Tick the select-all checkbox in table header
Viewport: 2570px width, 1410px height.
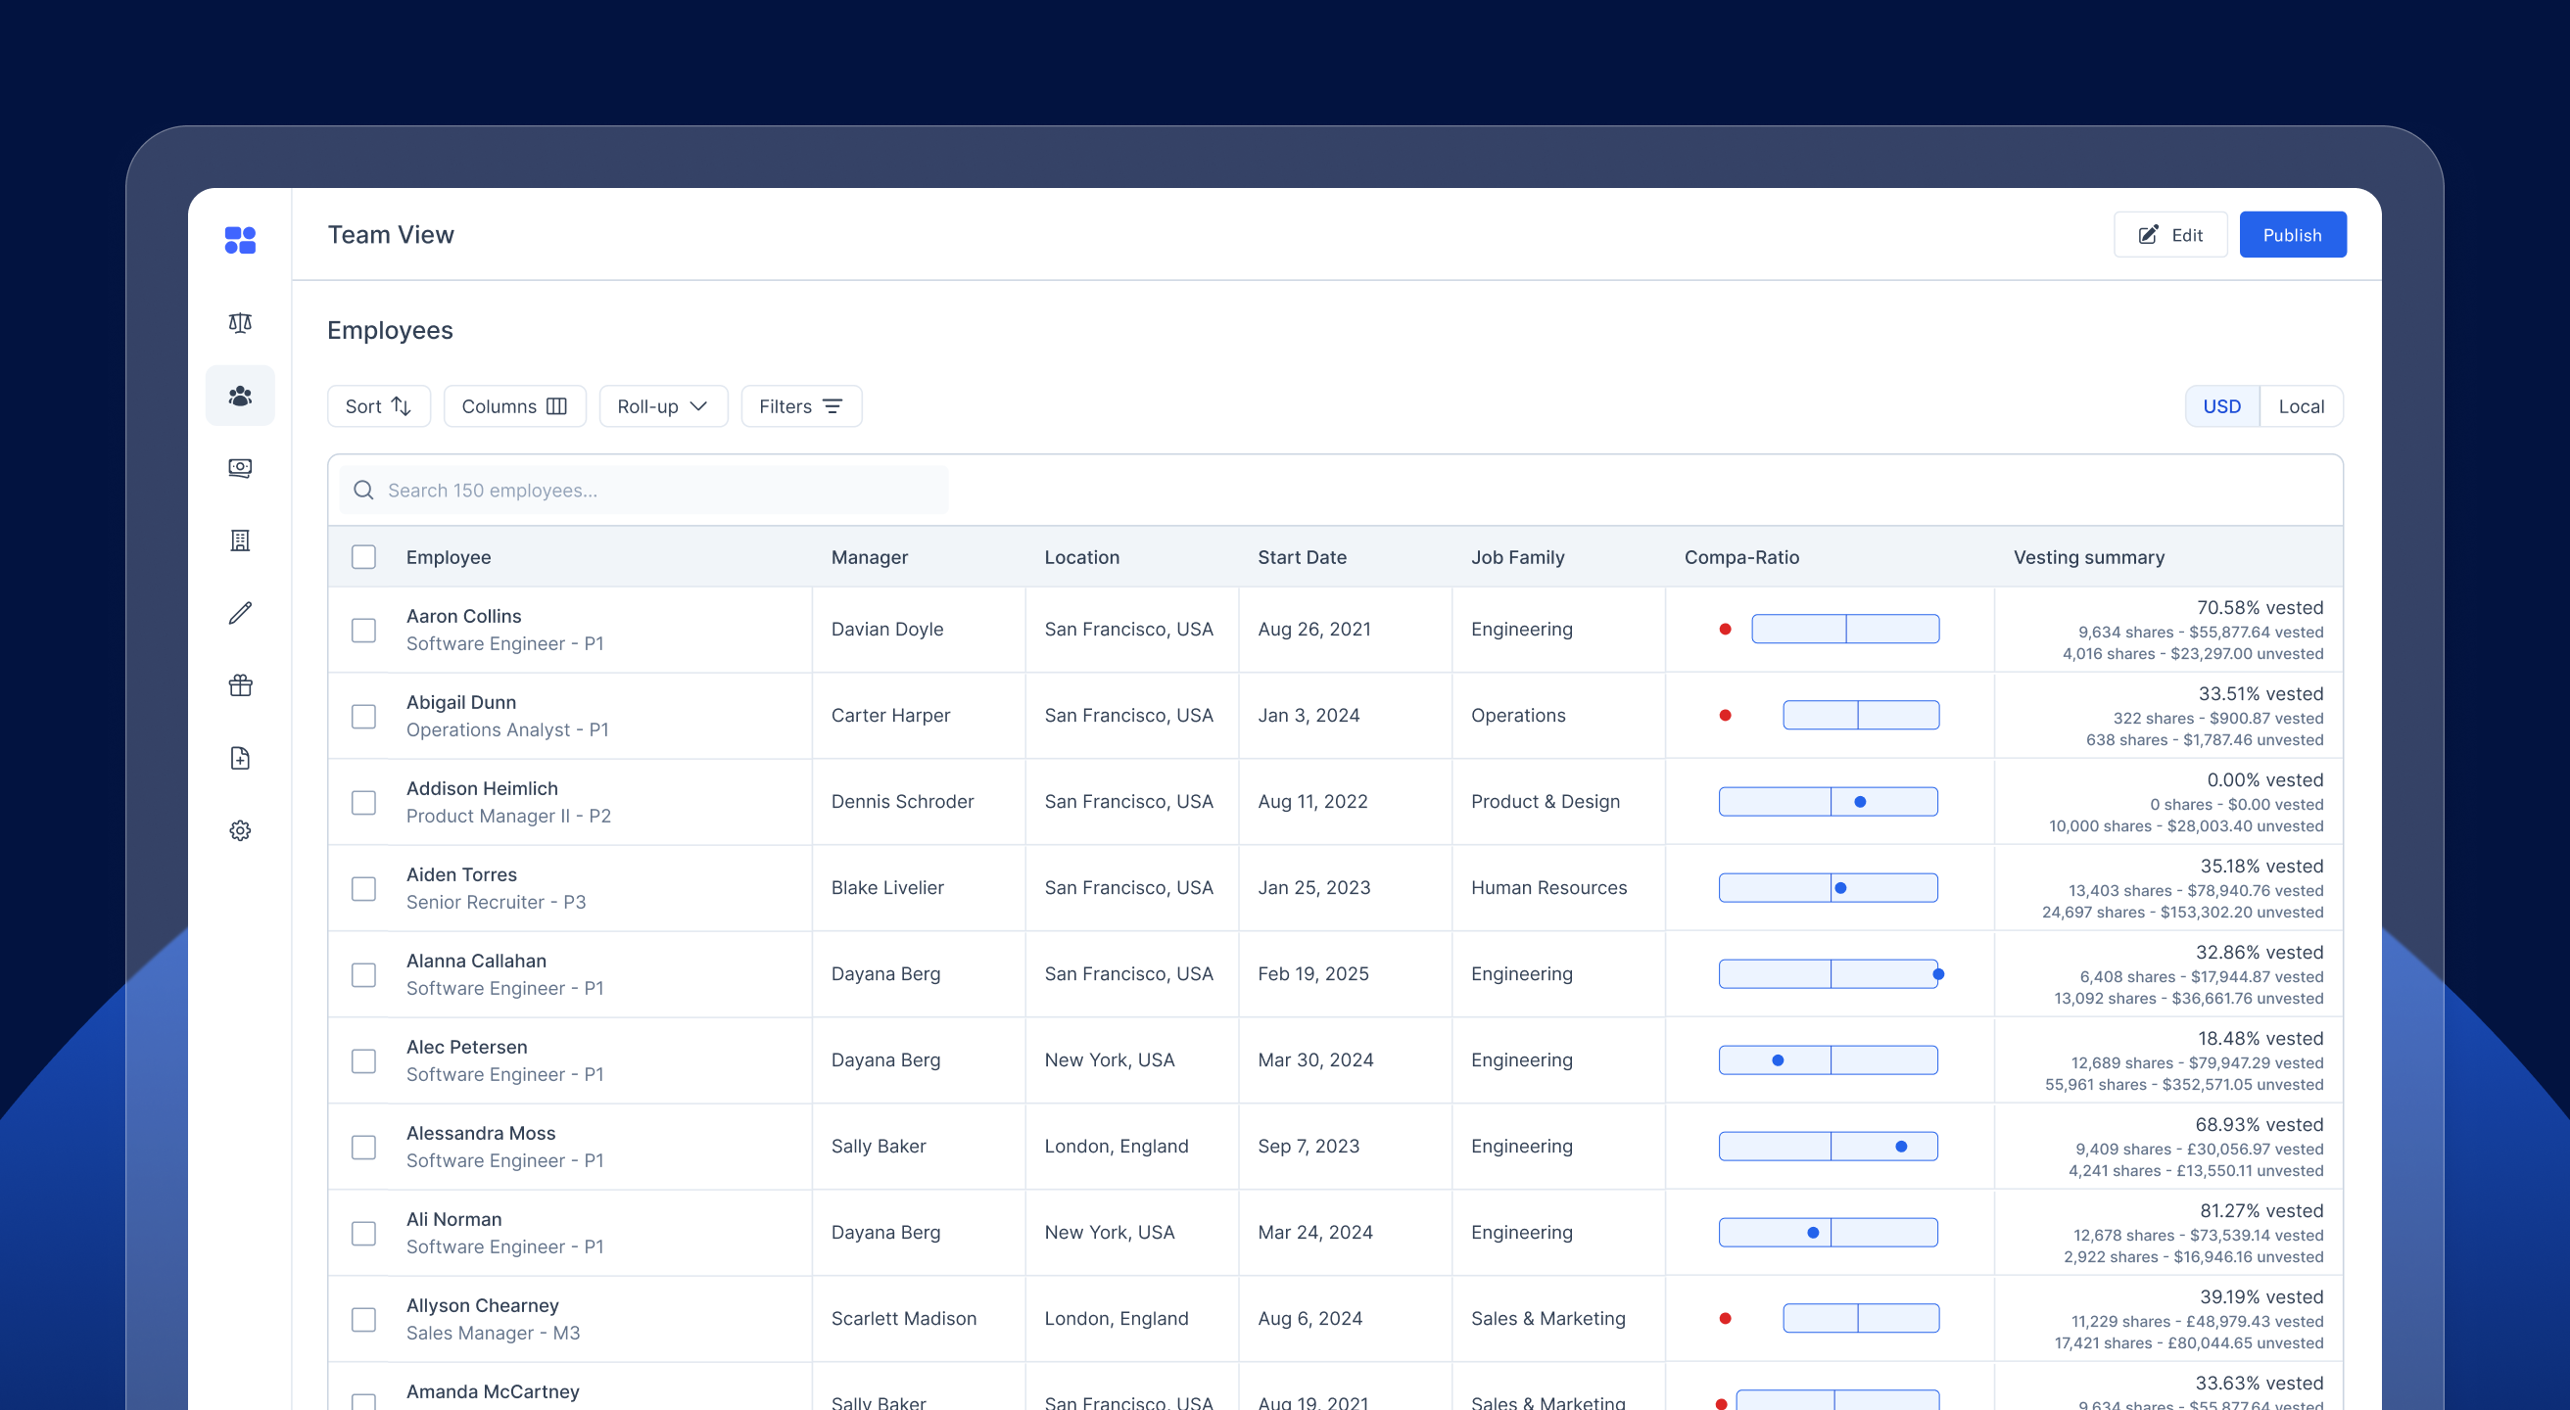363,556
